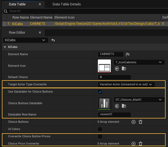Empty the Choice Price Overwrite array
Image resolution: width=168 pixels, height=147 pixels.
click(x=140, y=144)
